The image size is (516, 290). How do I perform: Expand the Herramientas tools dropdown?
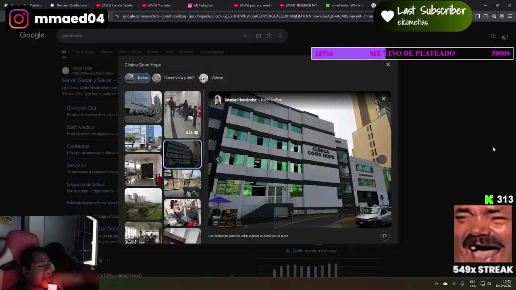click(213, 52)
